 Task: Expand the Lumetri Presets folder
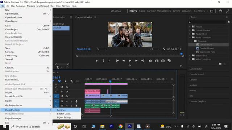tap(190, 30)
